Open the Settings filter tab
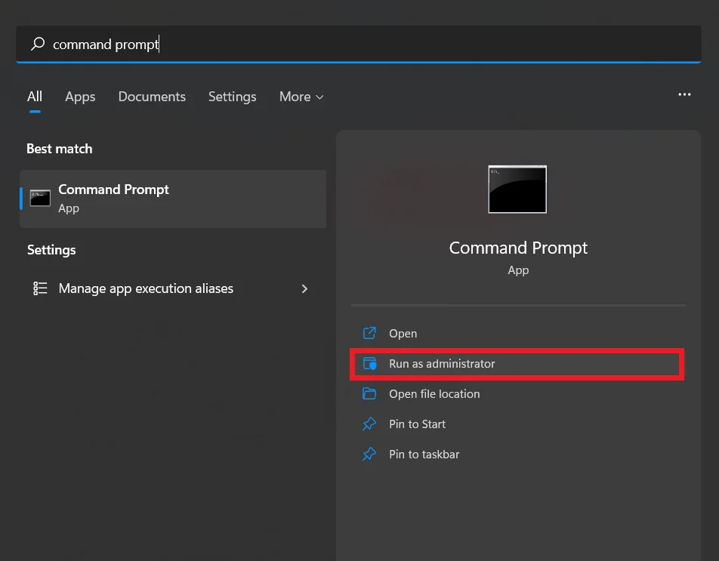Screen dimensions: 719x561 pos(232,97)
